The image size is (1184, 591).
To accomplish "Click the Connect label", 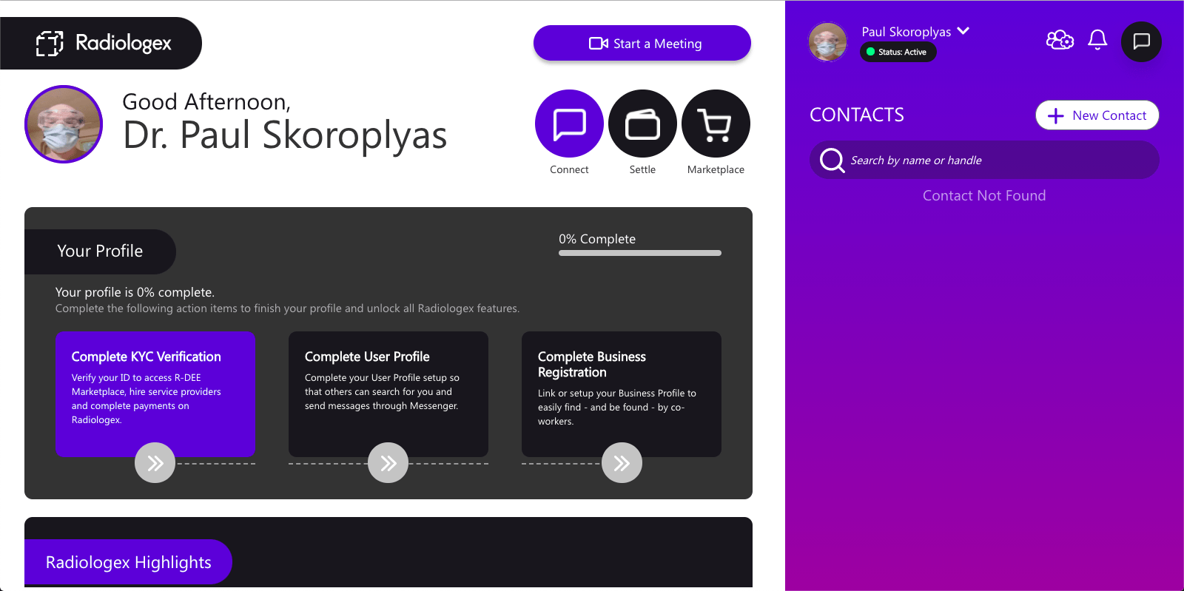I will 569,169.
